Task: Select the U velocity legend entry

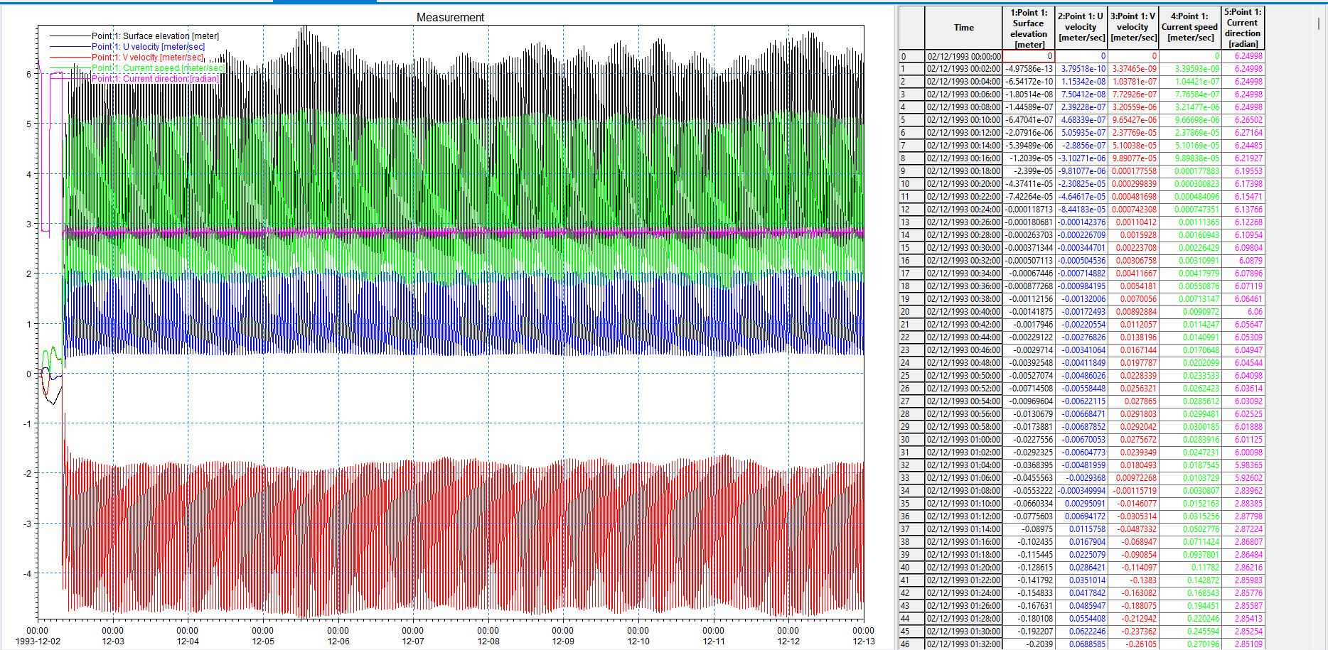Action: click(x=148, y=47)
